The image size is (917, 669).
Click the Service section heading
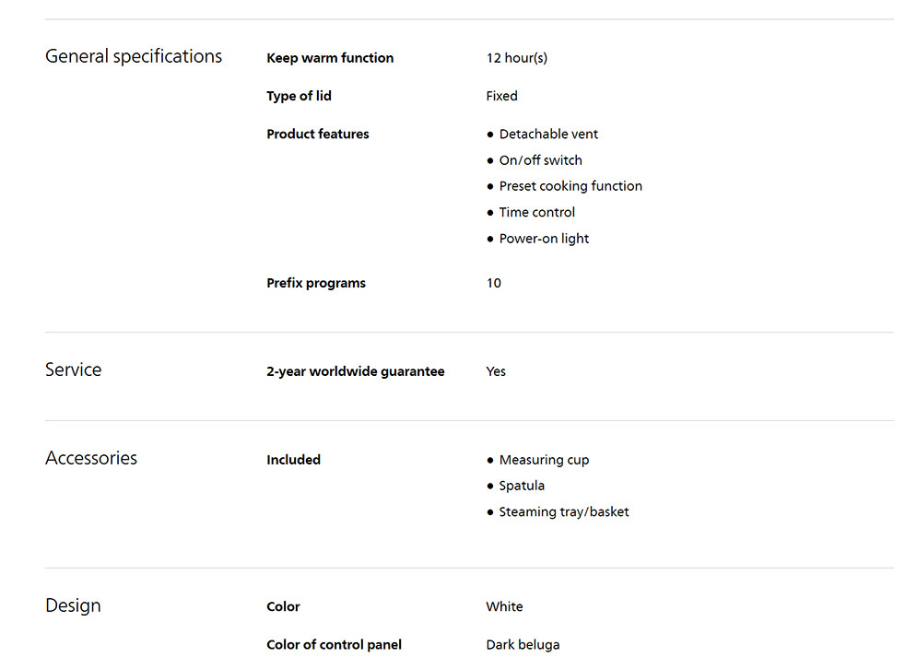click(x=74, y=370)
